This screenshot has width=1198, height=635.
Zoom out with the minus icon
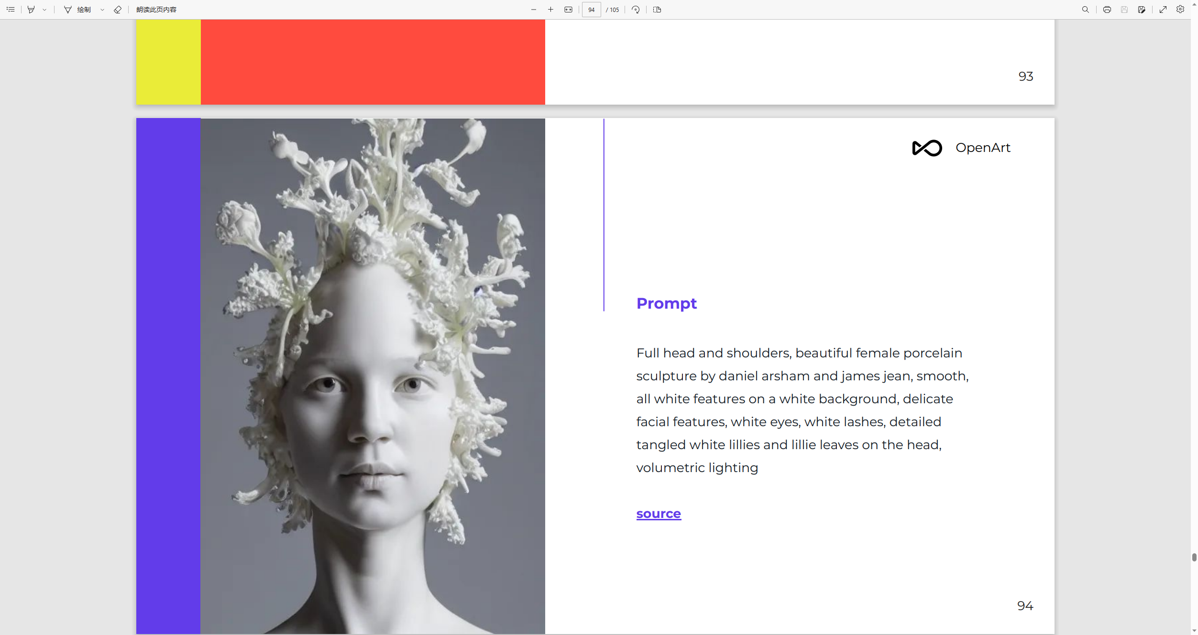[534, 10]
